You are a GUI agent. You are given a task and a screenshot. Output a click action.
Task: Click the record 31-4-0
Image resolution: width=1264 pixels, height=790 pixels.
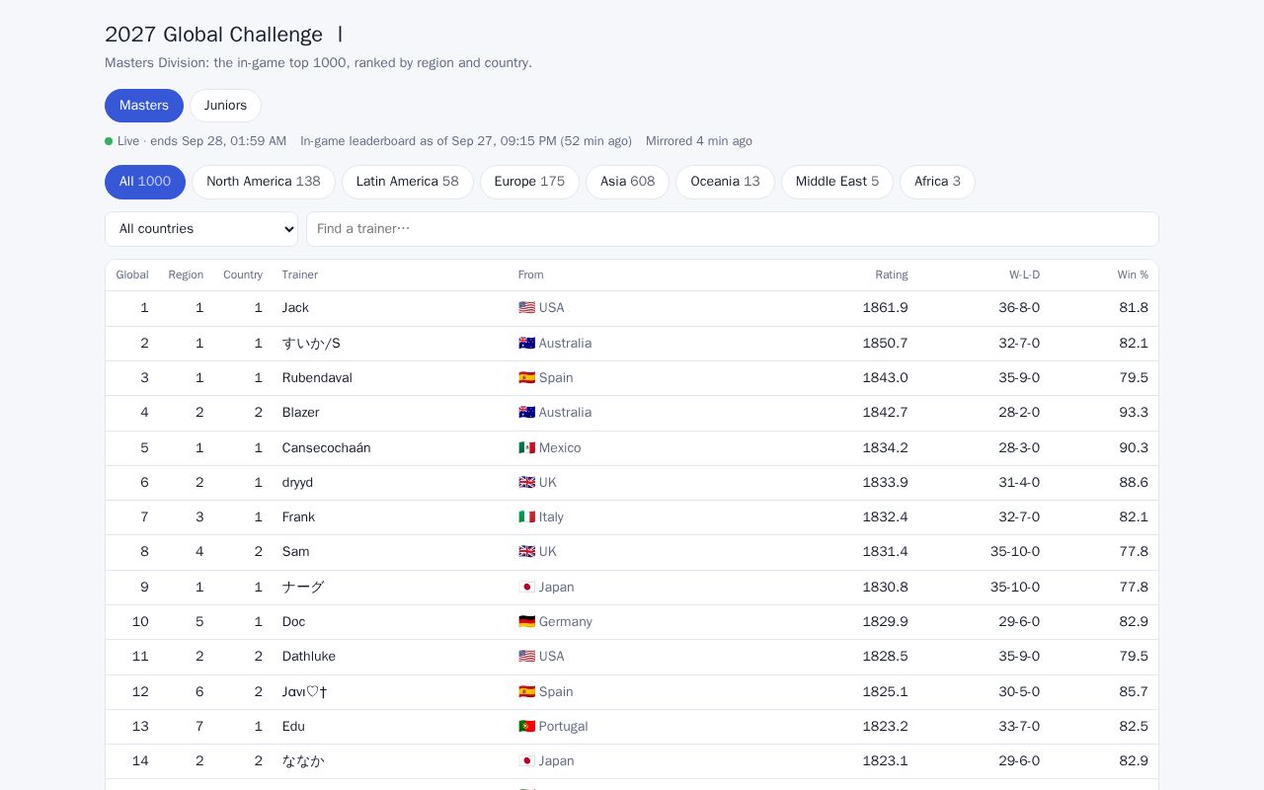(1019, 483)
